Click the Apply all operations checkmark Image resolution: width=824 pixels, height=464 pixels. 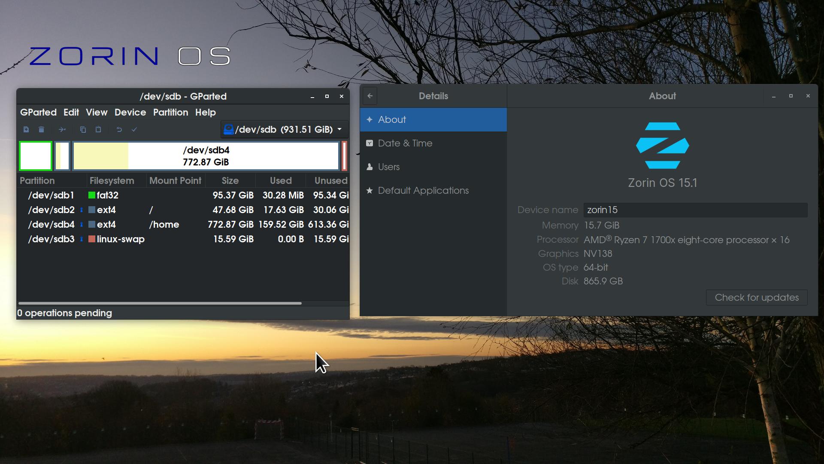[x=134, y=129]
